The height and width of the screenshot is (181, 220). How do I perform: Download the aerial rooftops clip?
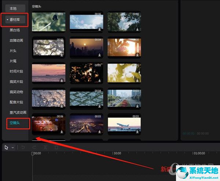[x=100, y=106]
